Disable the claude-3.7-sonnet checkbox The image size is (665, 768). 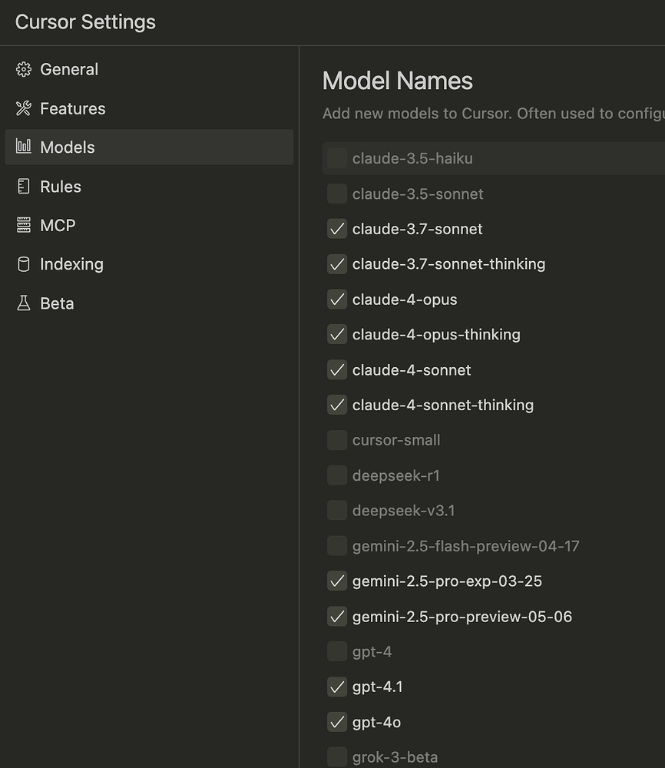(337, 229)
